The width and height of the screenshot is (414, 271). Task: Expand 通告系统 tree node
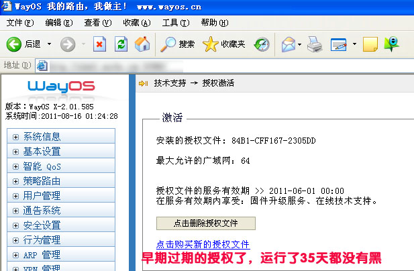(16, 211)
